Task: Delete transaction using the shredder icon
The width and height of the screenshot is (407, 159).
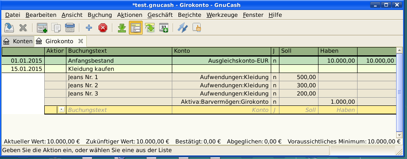Action: [69, 28]
